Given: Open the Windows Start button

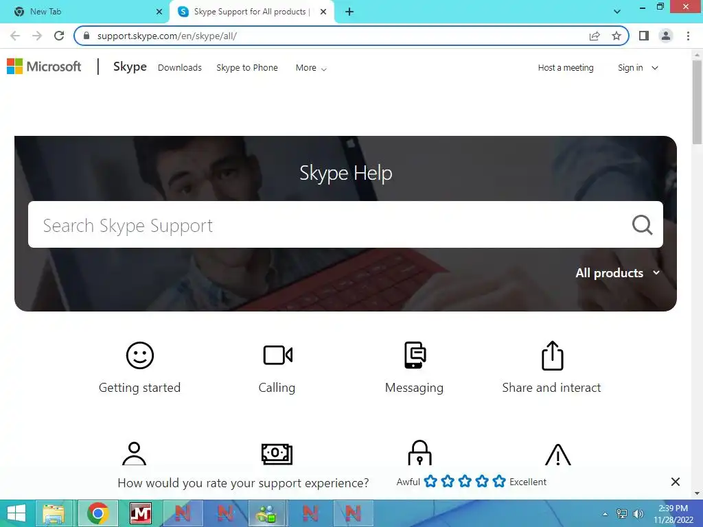Looking at the screenshot, I should [x=16, y=513].
